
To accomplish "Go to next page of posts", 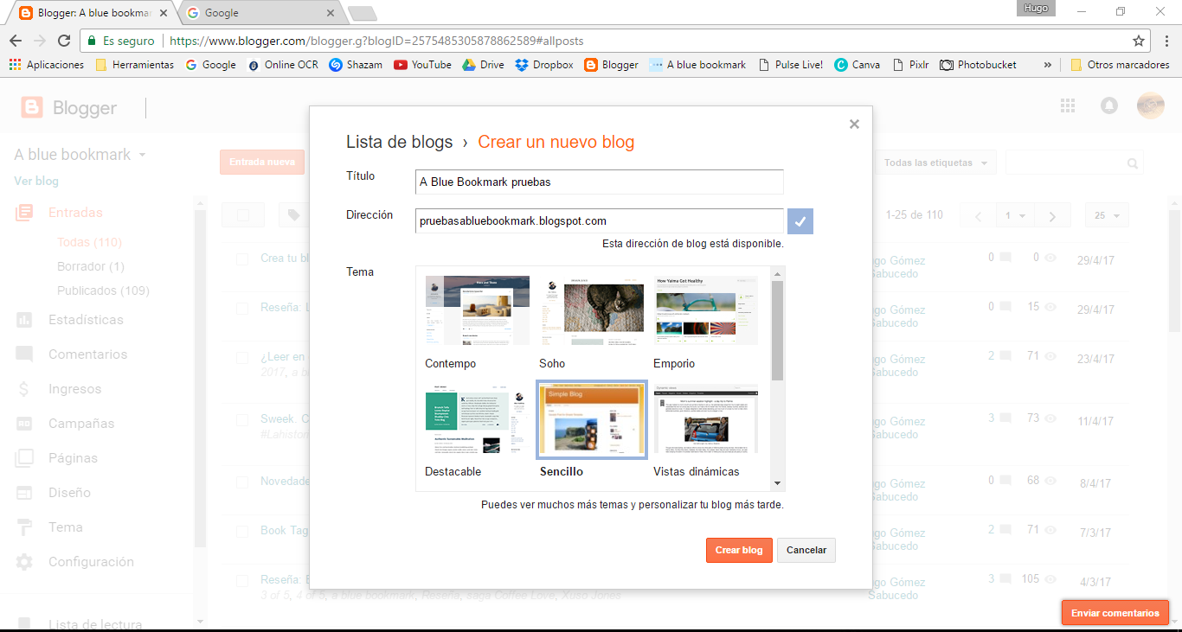I will 1052,215.
